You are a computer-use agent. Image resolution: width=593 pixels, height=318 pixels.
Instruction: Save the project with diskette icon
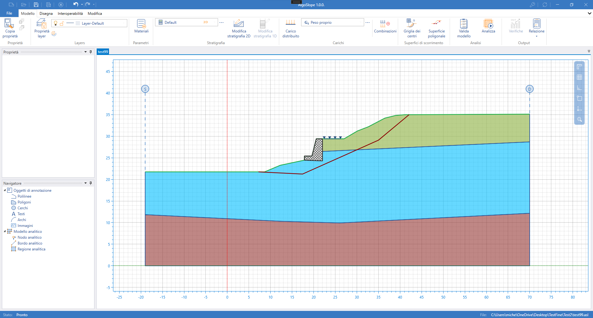pyautogui.click(x=36, y=5)
